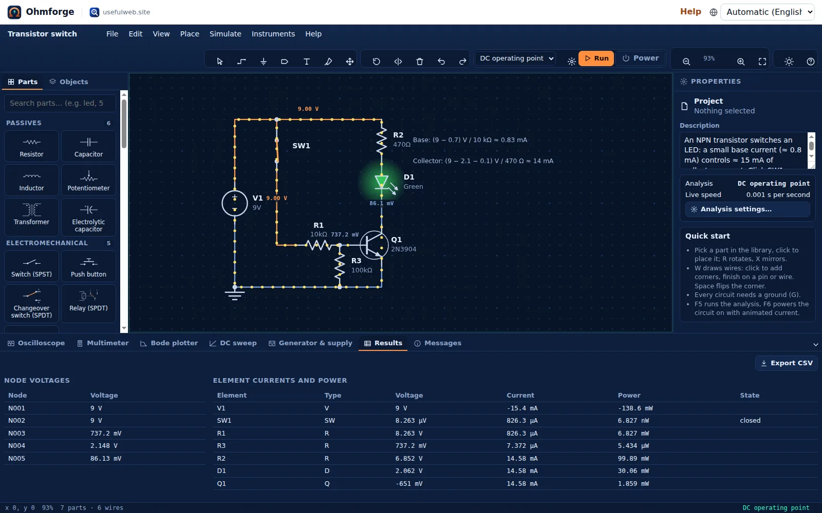This screenshot has height=513, width=822.
Task: Click the usefulweb.site link
Action: (120, 12)
